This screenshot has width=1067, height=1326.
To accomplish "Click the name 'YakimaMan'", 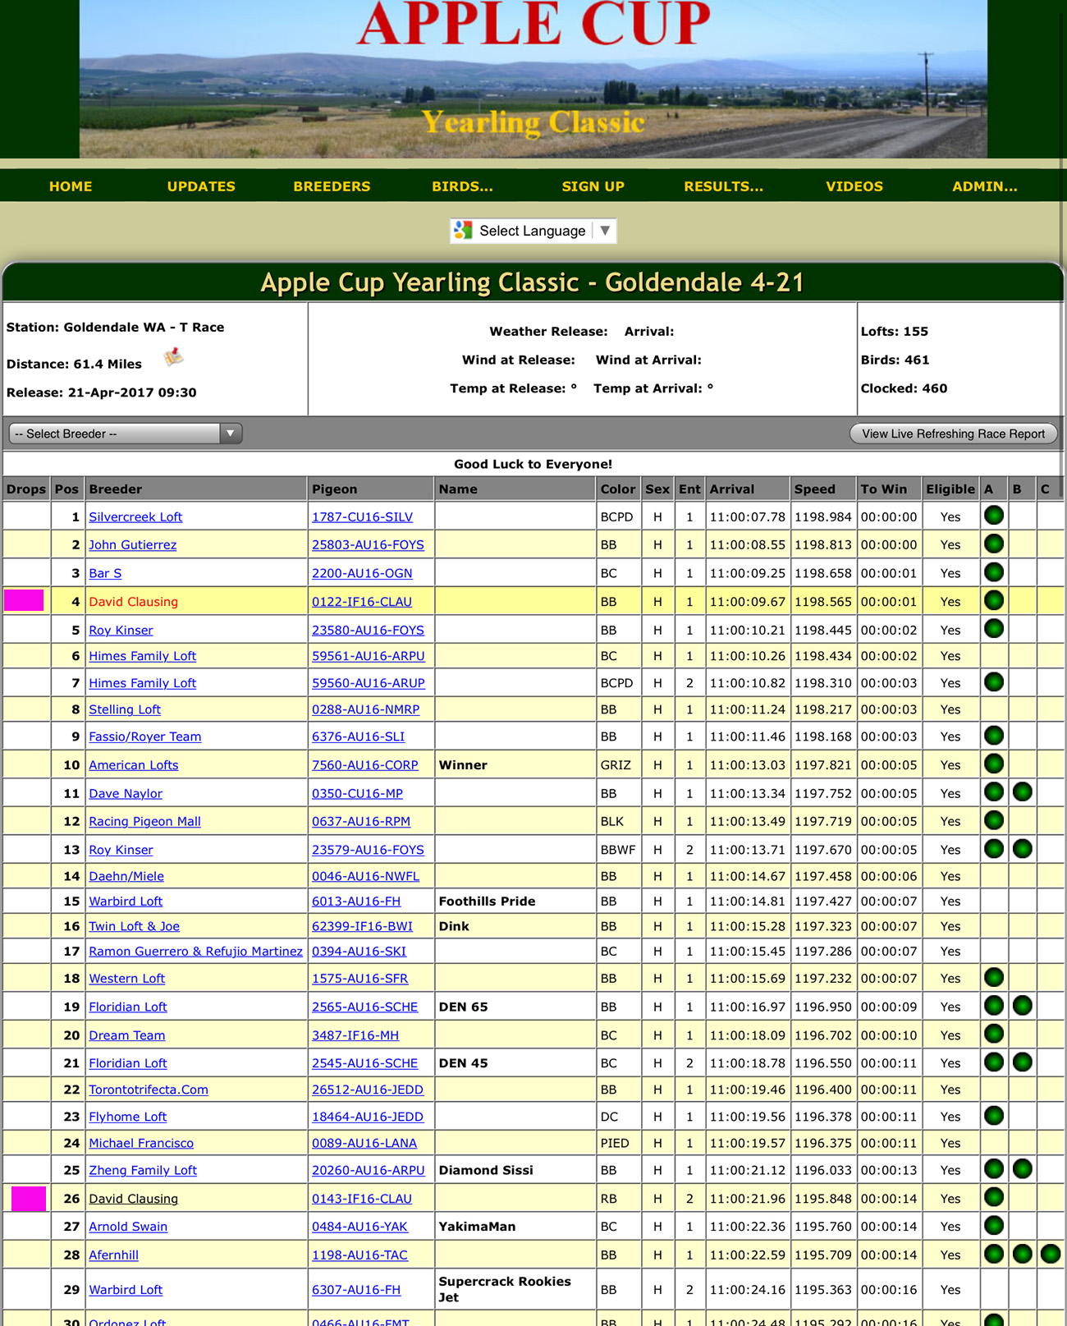I will [477, 1226].
